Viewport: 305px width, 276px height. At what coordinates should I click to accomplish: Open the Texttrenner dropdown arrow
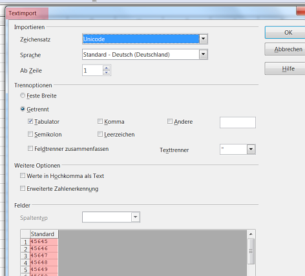(251, 150)
